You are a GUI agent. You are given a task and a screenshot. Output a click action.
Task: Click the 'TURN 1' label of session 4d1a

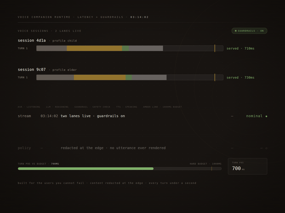pyautogui.click(x=23, y=48)
